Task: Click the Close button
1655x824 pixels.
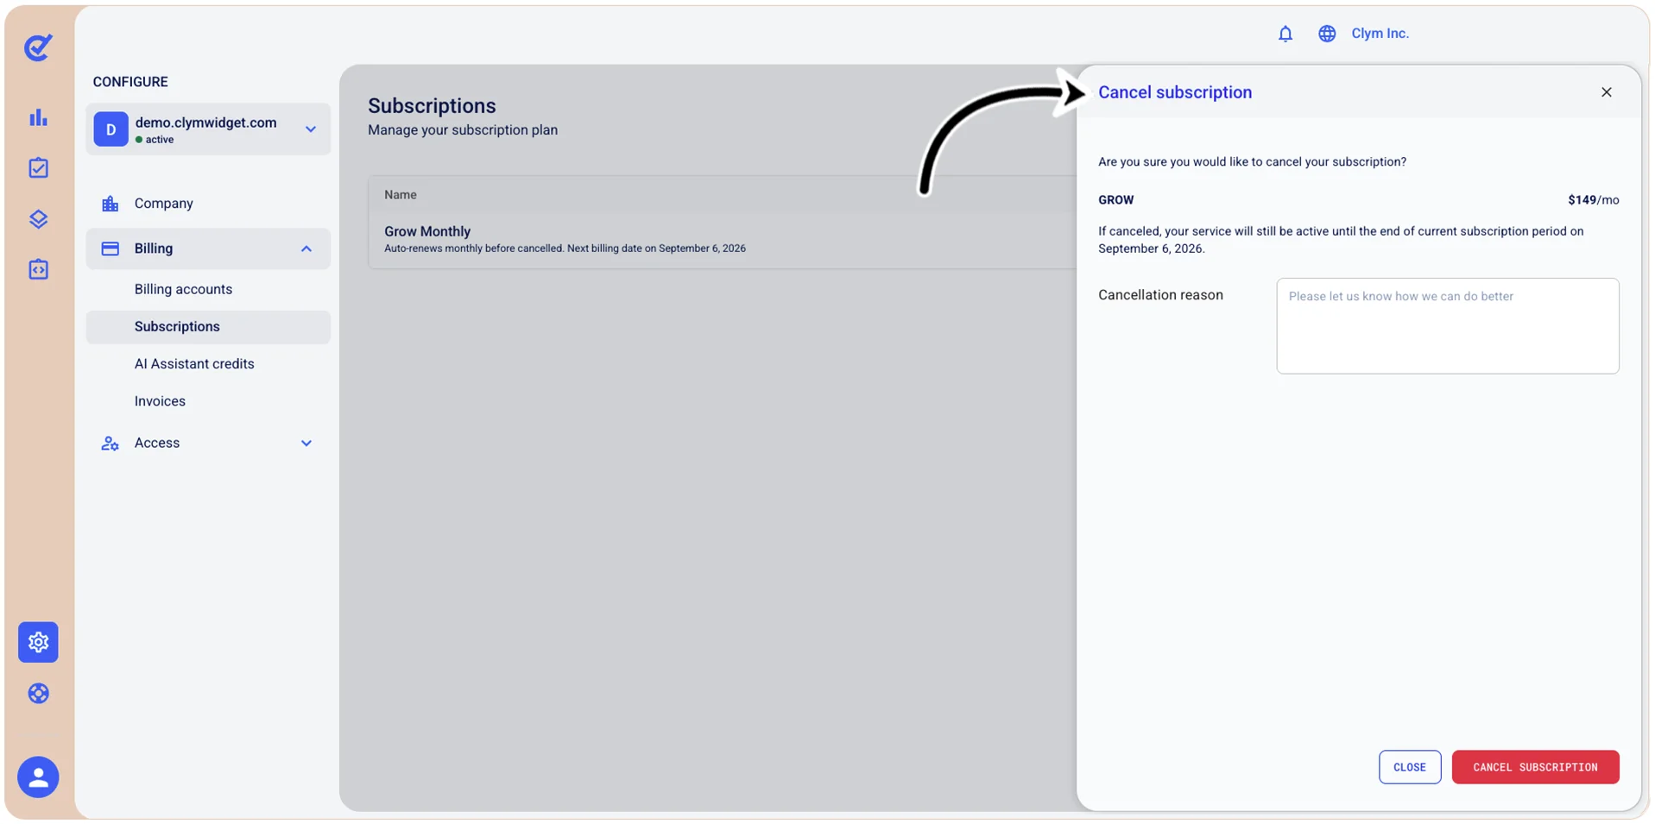Action: [x=1410, y=767]
